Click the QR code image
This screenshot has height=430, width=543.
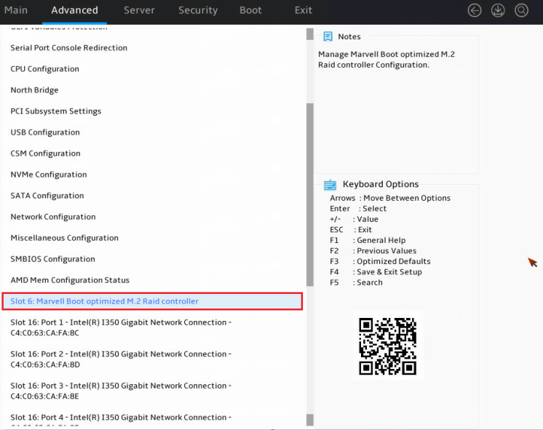coord(388,346)
